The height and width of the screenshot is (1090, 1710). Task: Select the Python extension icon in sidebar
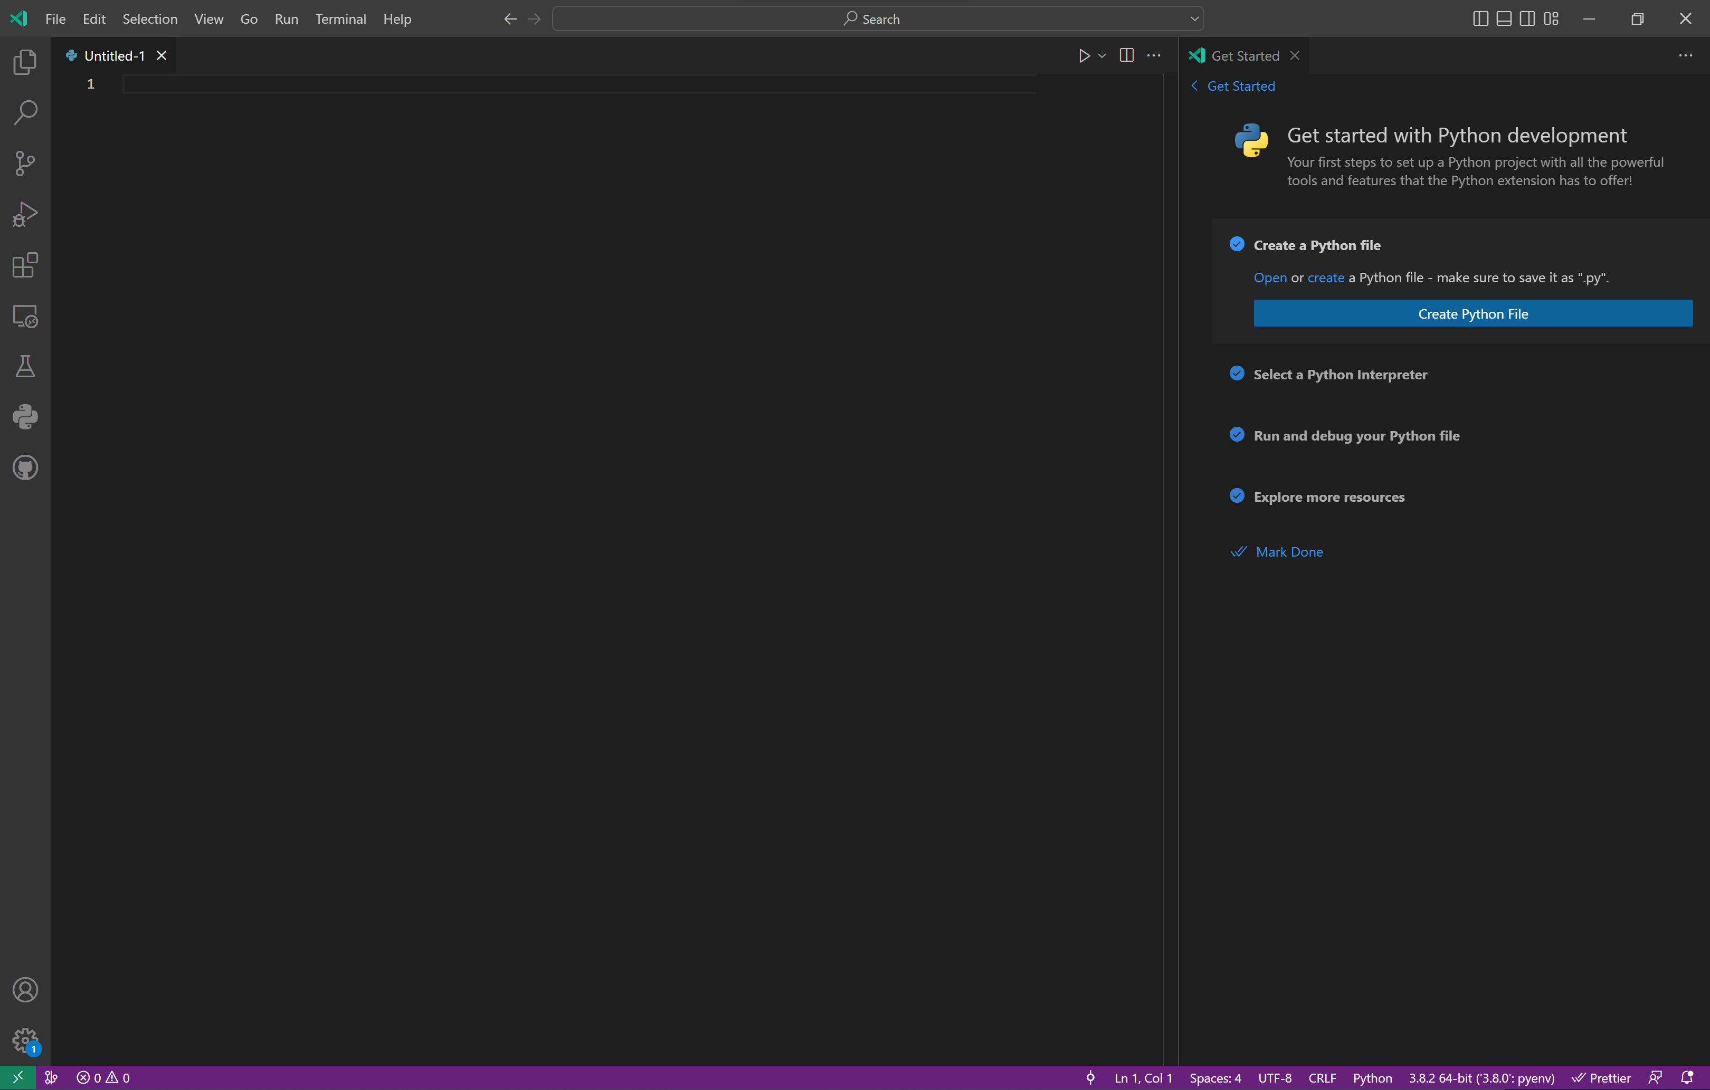(x=25, y=417)
